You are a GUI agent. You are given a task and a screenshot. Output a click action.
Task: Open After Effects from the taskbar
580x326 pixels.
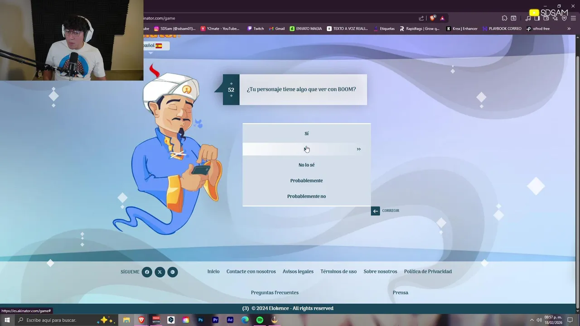(x=230, y=320)
